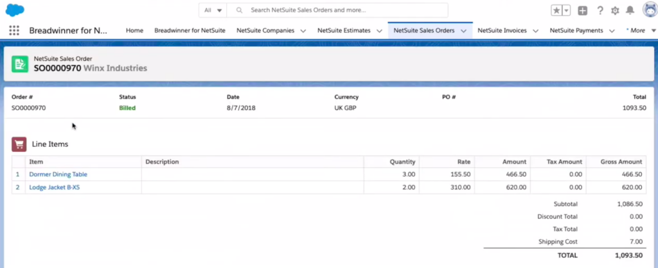Open the NetSuite Invoices tab
Screen dimensions: 658x268
click(502, 31)
